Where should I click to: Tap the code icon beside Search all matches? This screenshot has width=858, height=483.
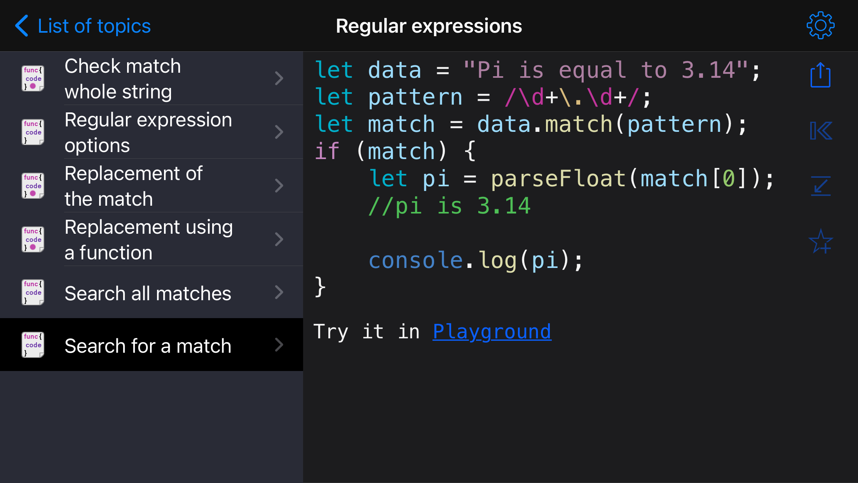pos(33,292)
